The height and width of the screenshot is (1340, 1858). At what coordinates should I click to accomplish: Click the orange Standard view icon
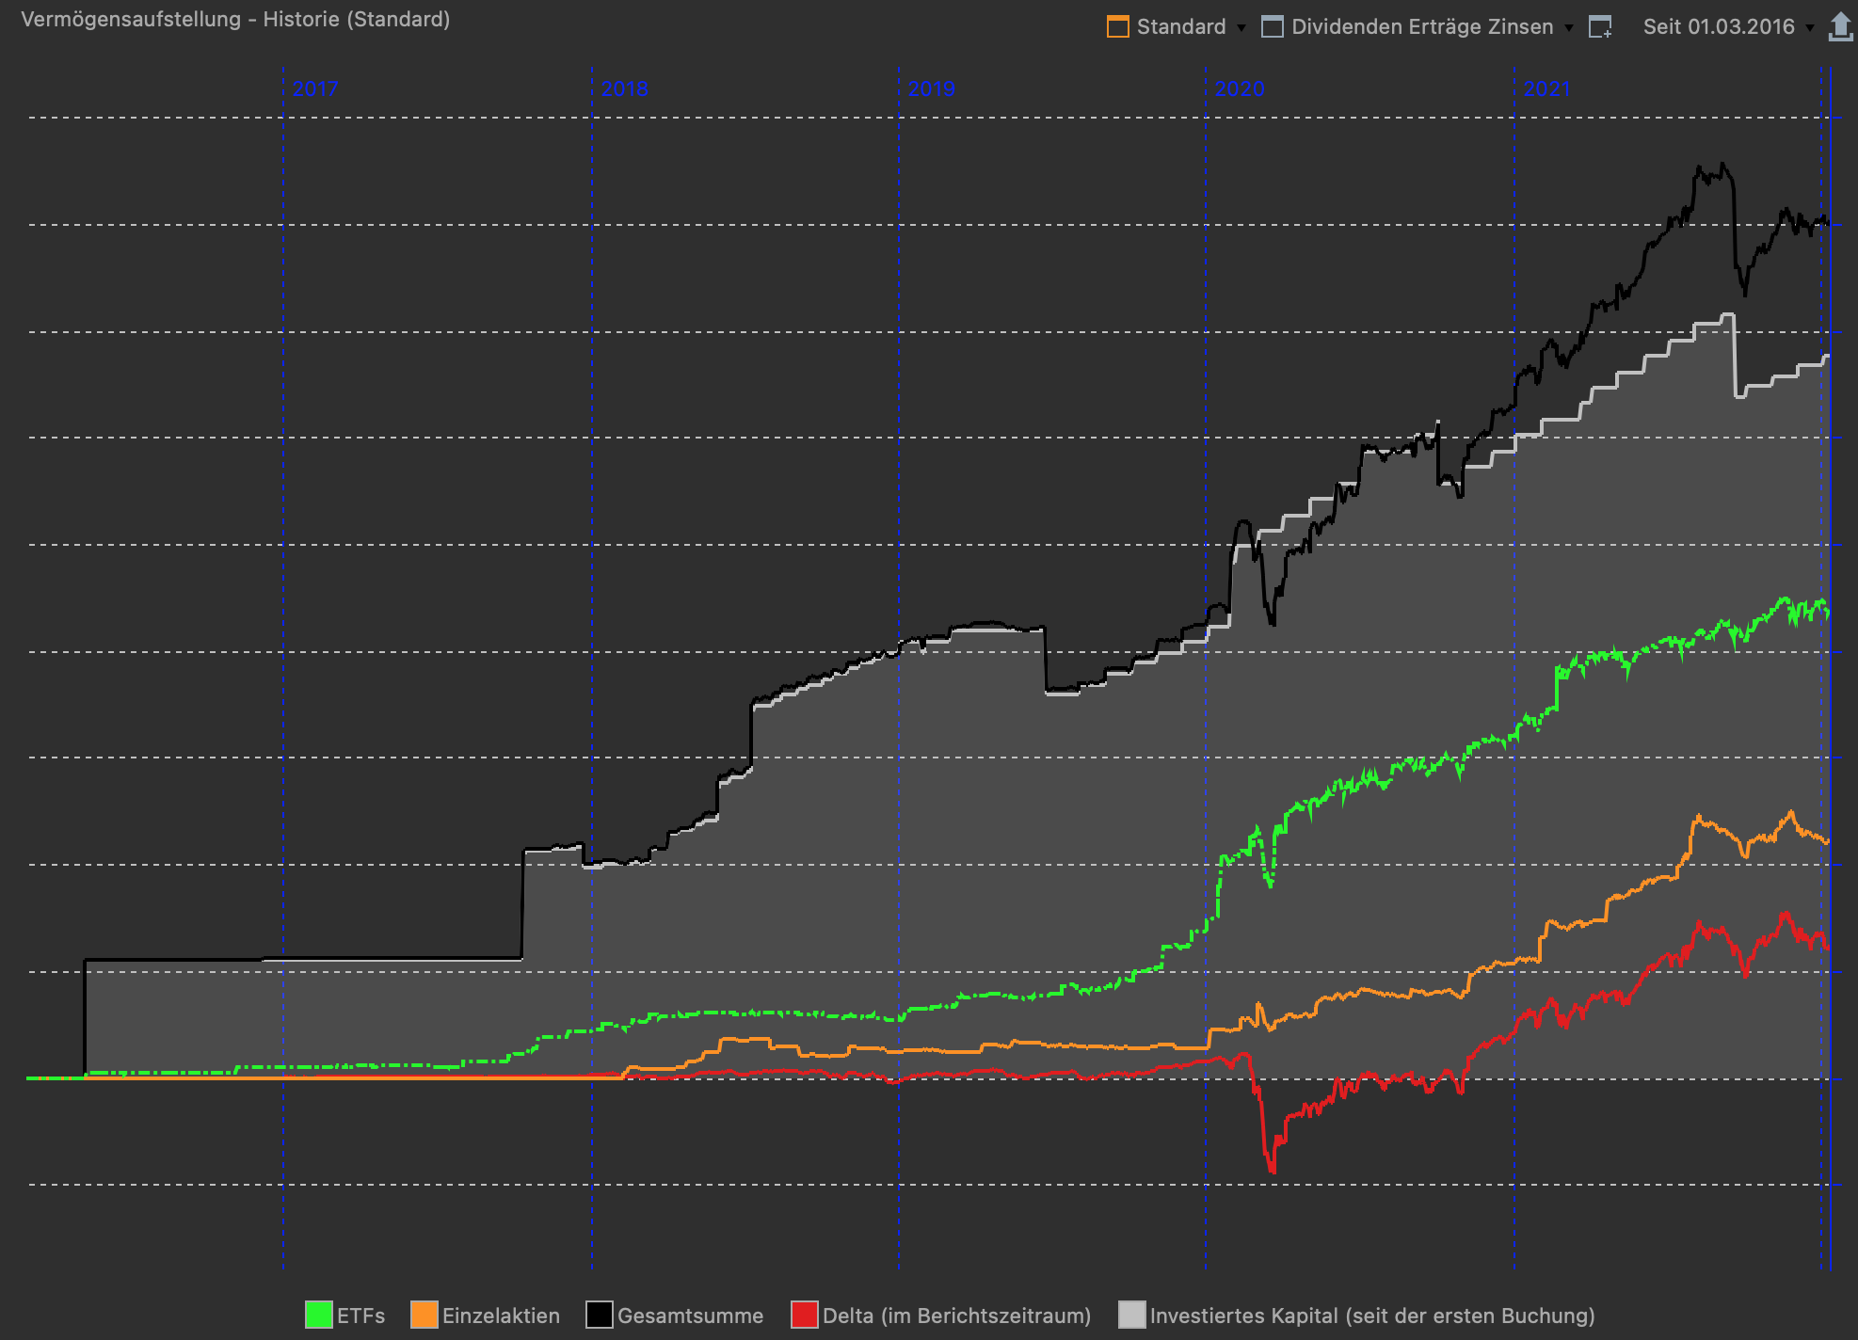click(1117, 26)
